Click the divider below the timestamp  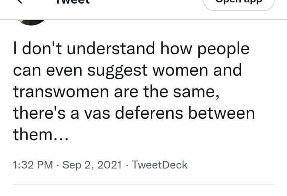pyautogui.click(x=143, y=184)
